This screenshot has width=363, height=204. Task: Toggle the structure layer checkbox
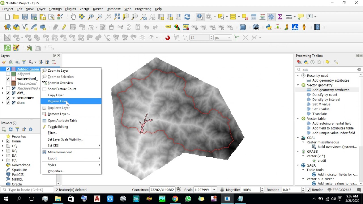click(x=8, y=98)
